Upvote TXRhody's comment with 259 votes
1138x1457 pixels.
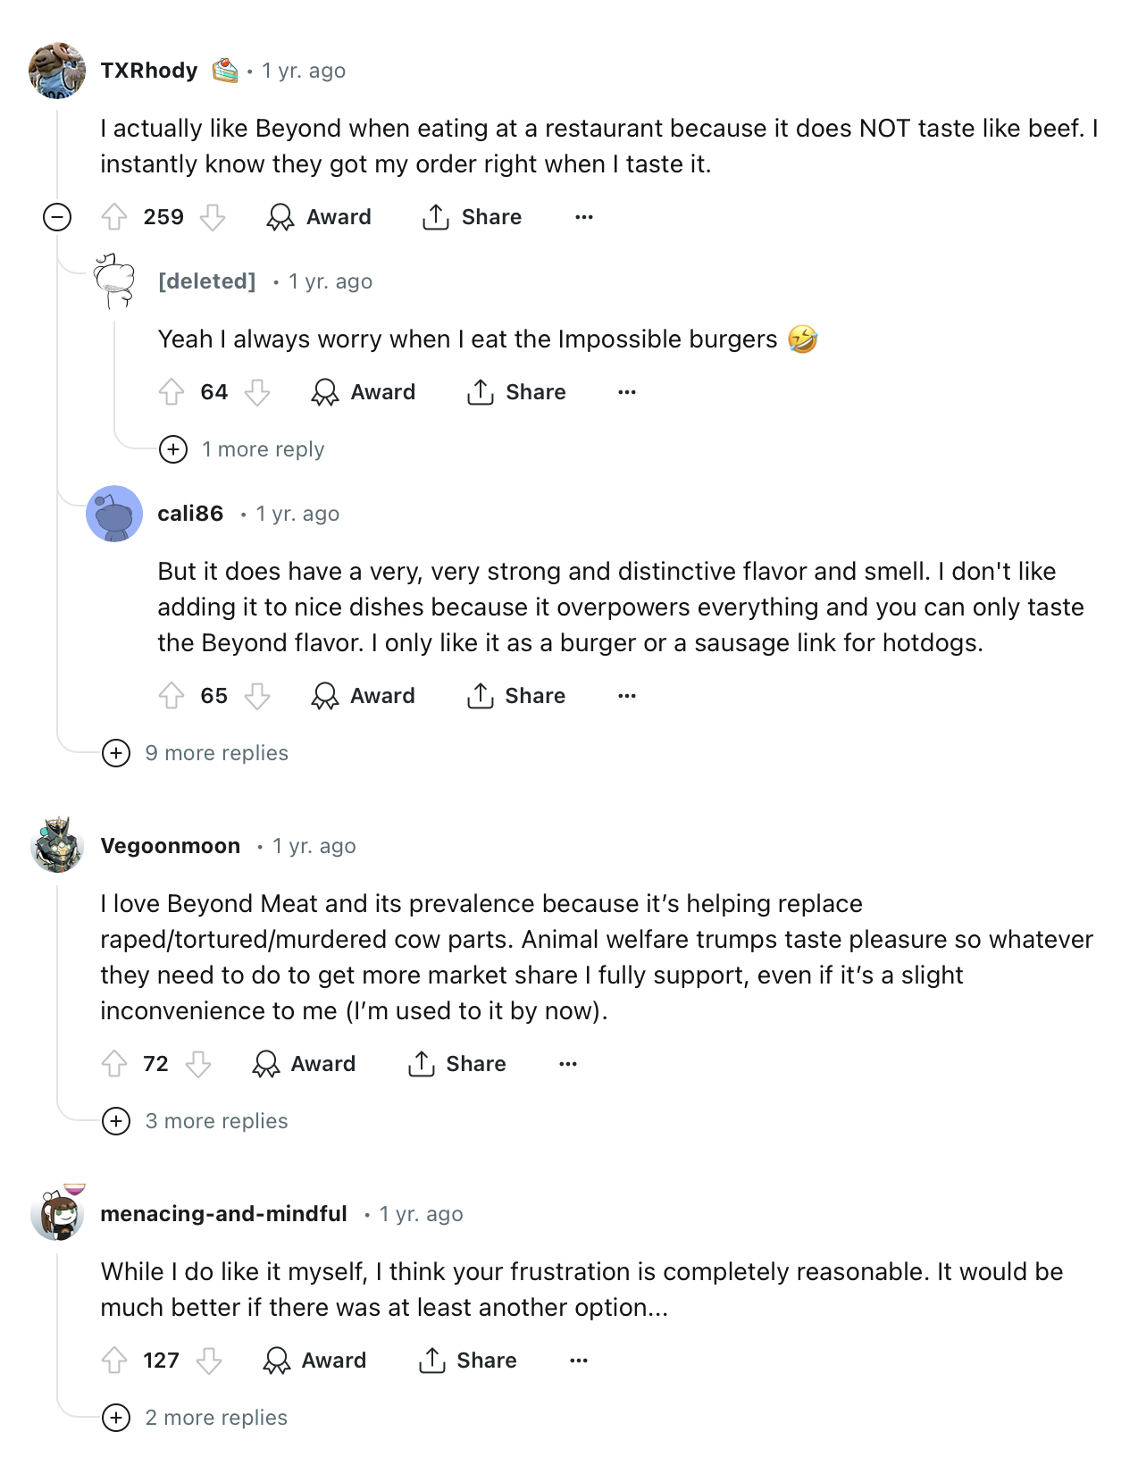(114, 217)
